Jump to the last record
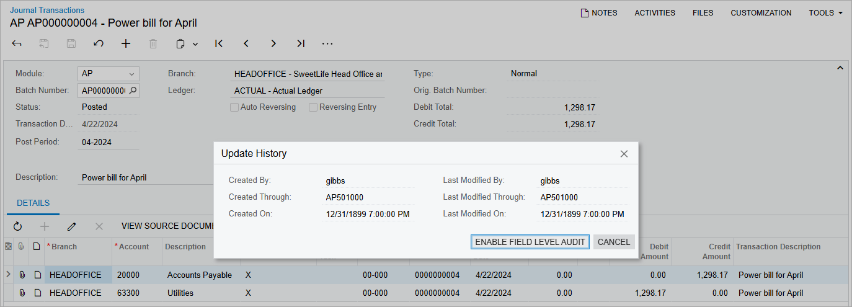Viewport: 852px width, 307px height. [x=301, y=43]
